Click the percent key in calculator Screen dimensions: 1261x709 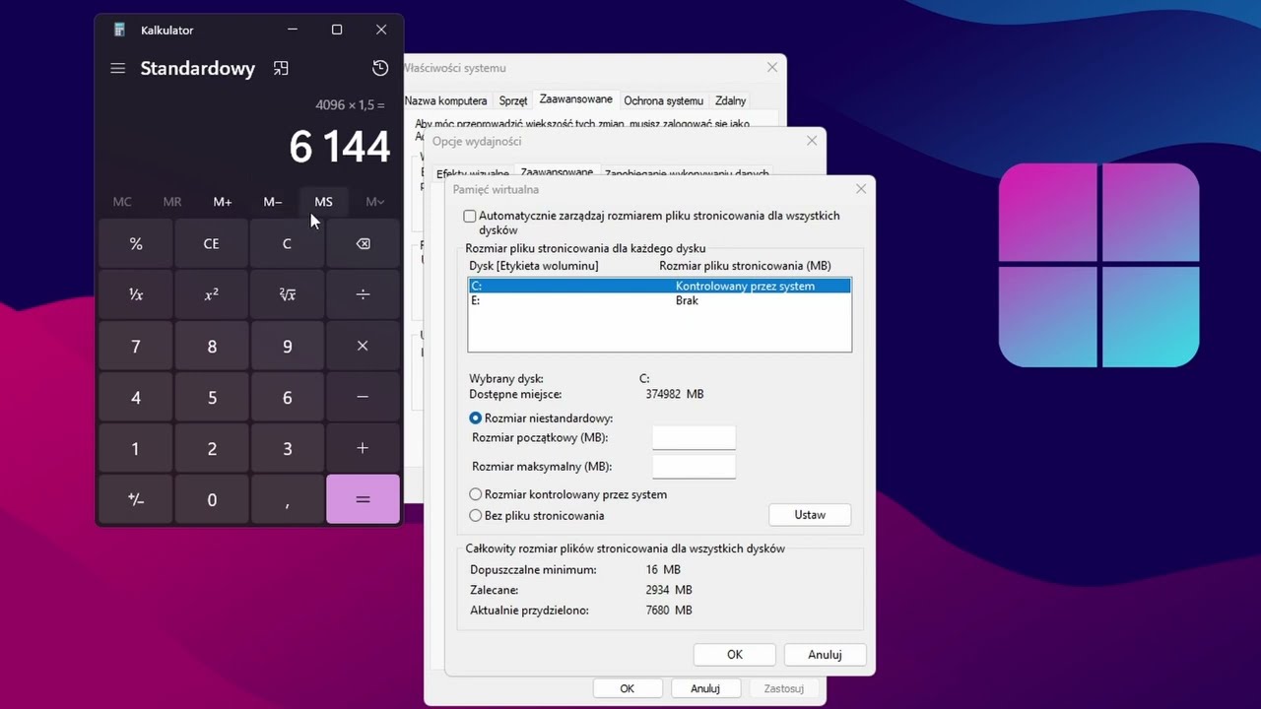click(136, 243)
